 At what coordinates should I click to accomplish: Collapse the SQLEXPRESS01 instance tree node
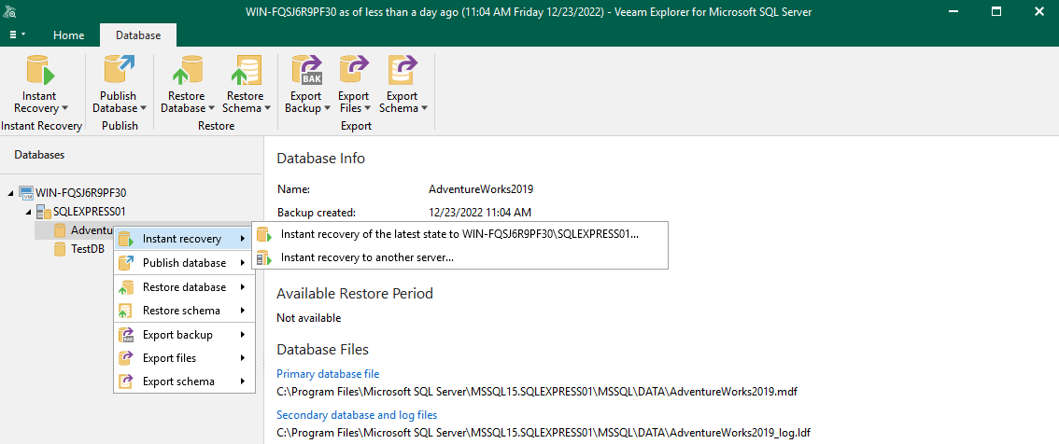point(28,212)
